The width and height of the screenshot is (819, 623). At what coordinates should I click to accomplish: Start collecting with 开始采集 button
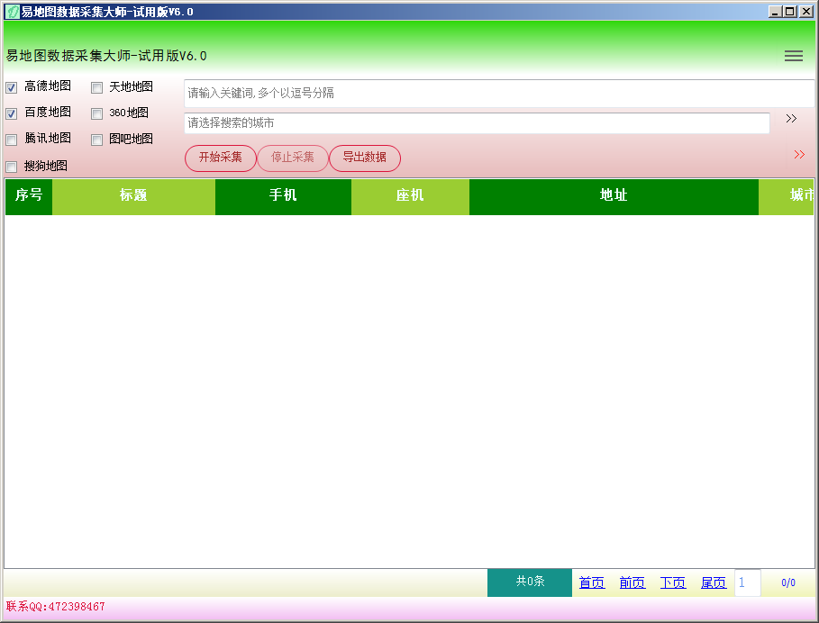point(221,158)
